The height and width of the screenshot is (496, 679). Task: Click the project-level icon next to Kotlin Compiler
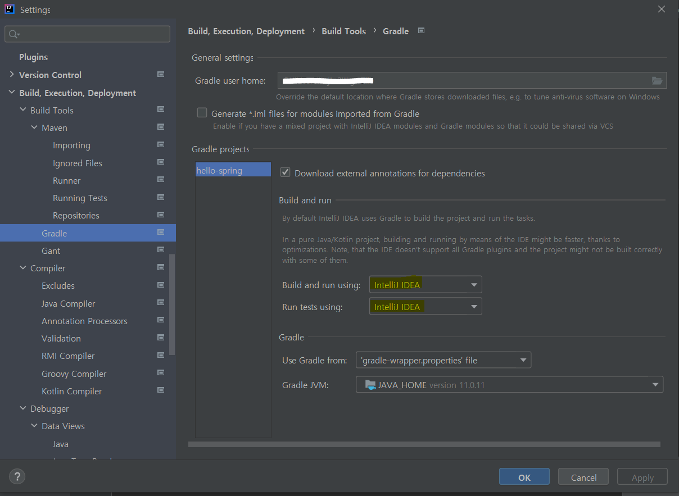click(x=161, y=390)
